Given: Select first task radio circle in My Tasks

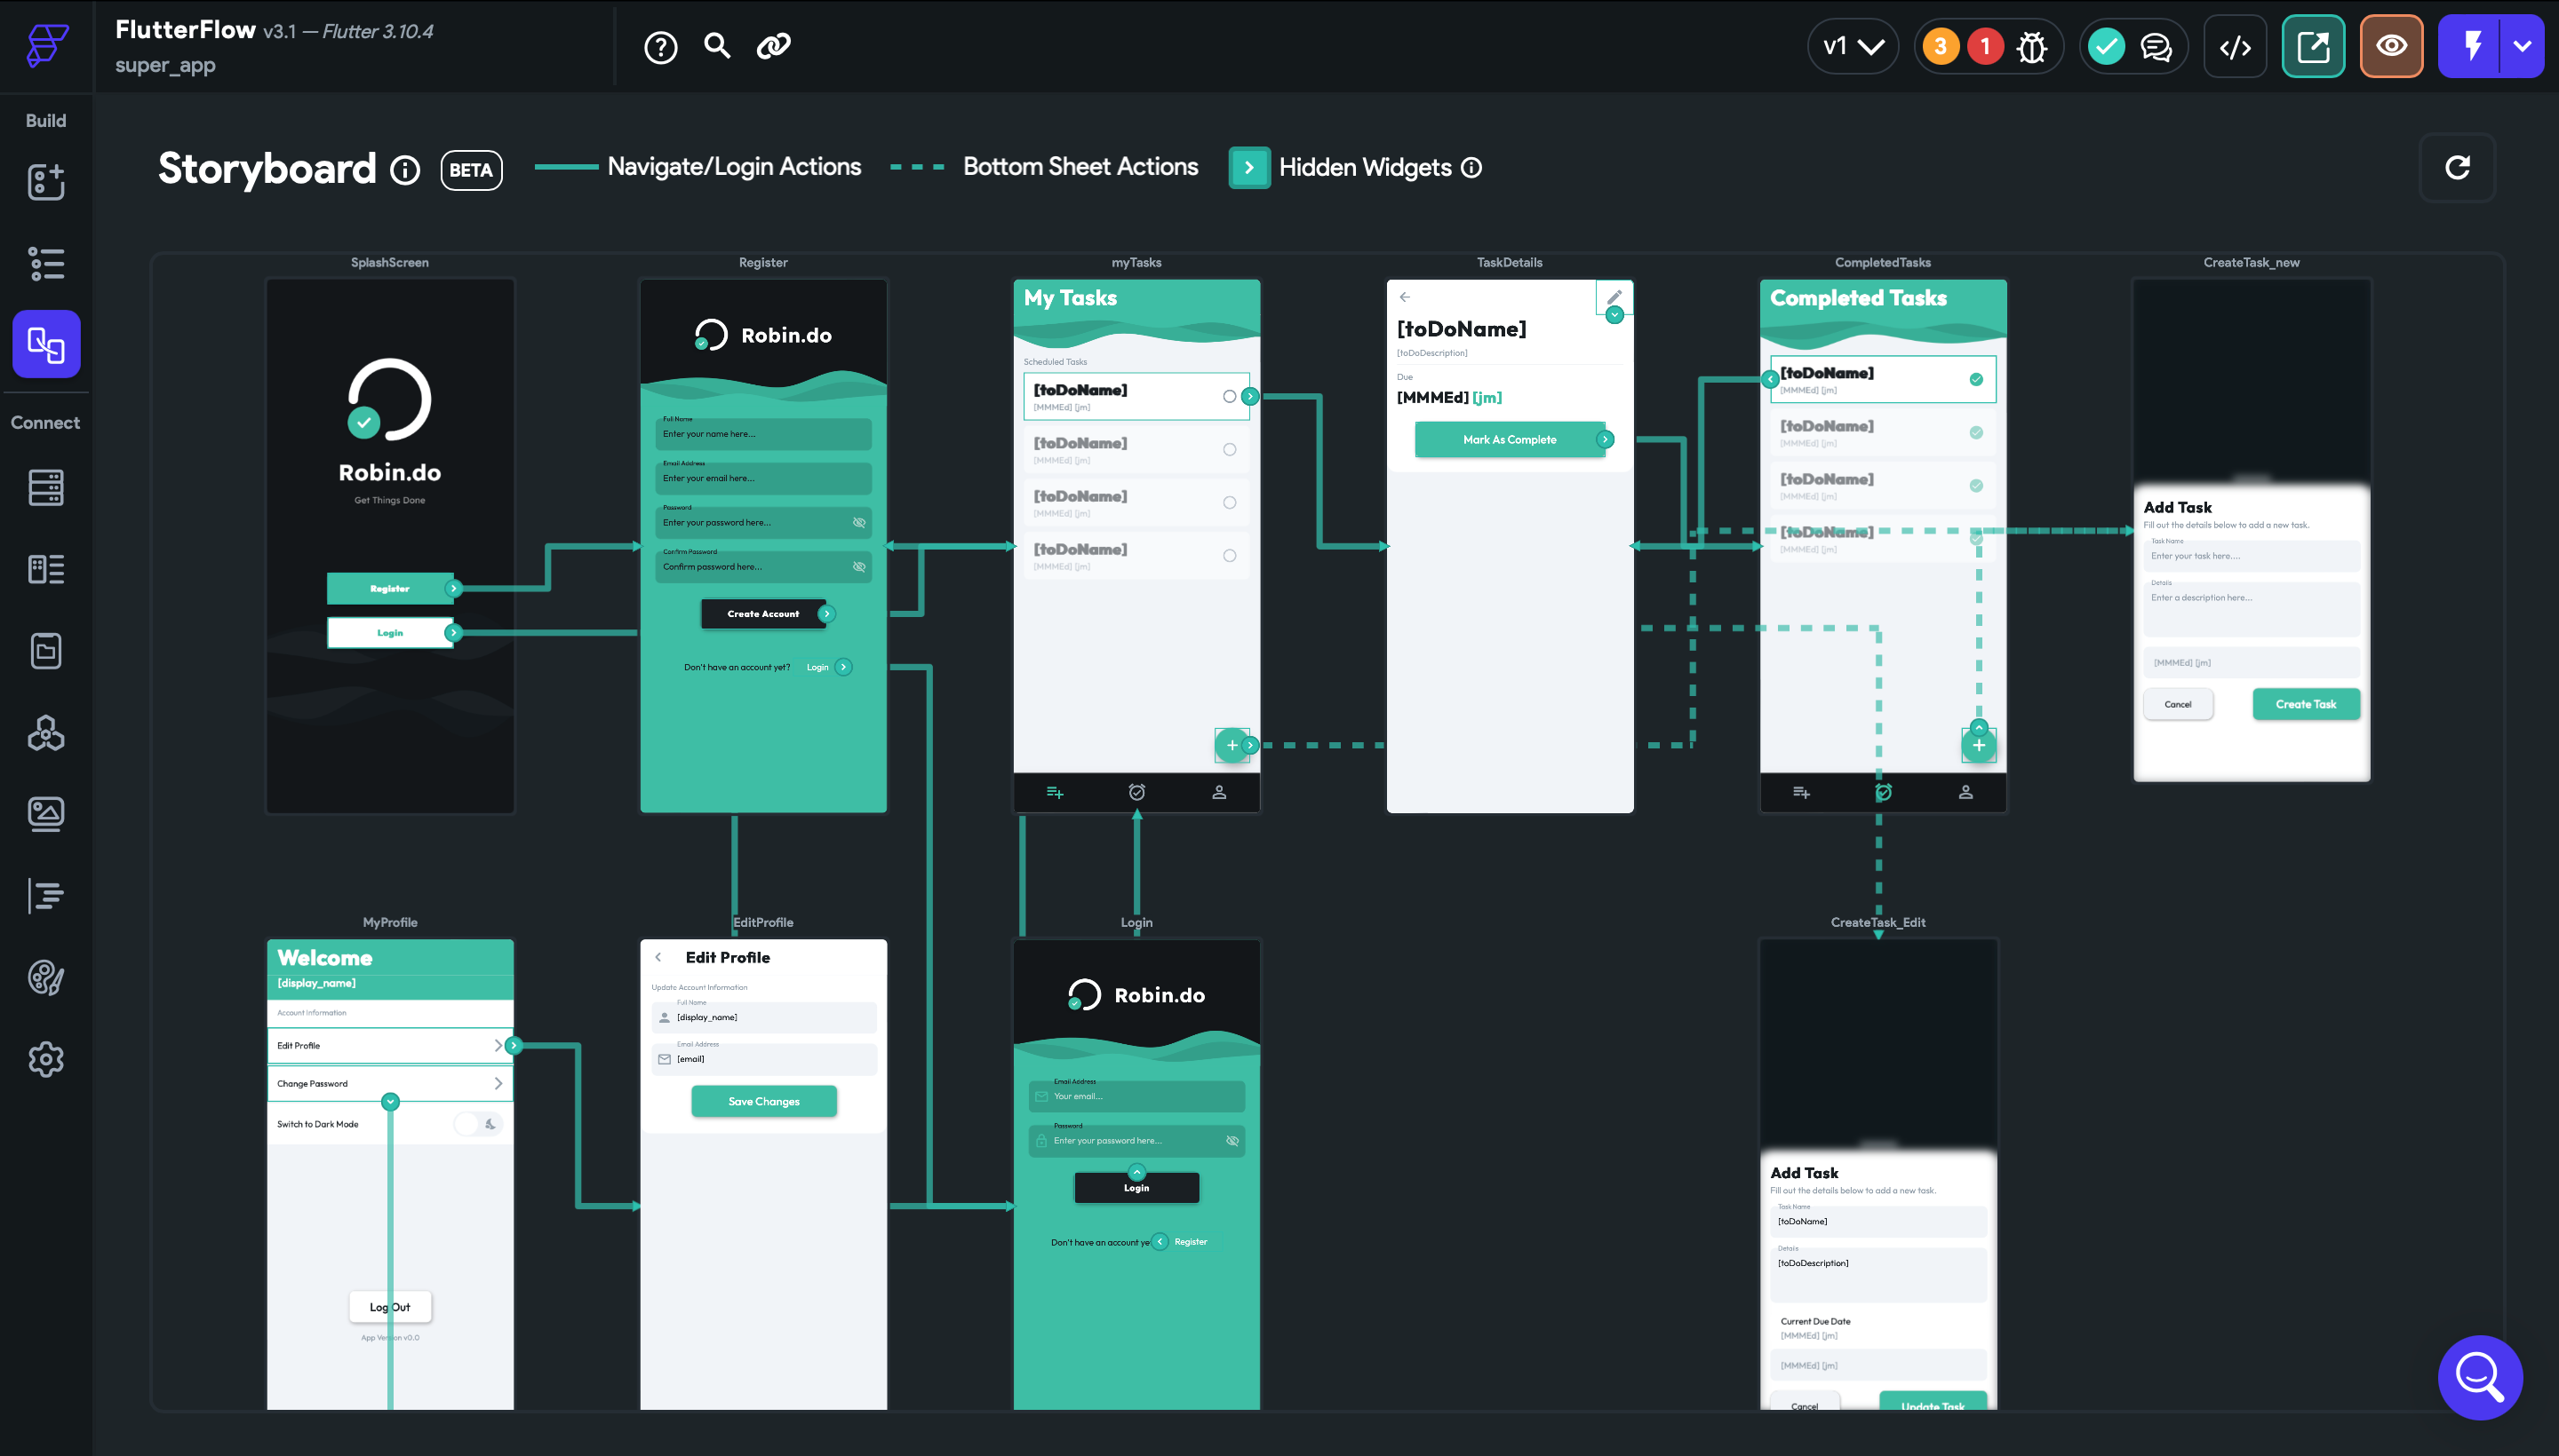Looking at the screenshot, I should click(1229, 397).
